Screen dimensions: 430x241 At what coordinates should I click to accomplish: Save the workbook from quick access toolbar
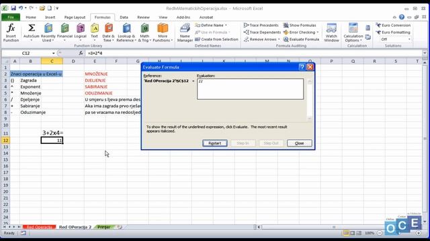point(13,8)
